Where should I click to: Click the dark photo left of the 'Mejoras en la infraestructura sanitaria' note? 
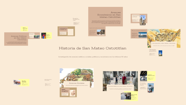coord(143,76)
